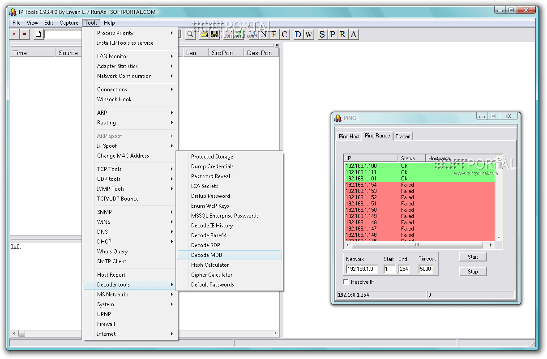Click the S toolbar letter icon
Screen dimensions: 547x359
[322, 34]
